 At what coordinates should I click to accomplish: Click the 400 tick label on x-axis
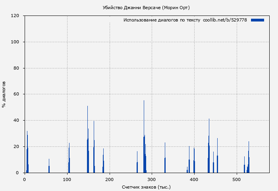pos(194,179)
